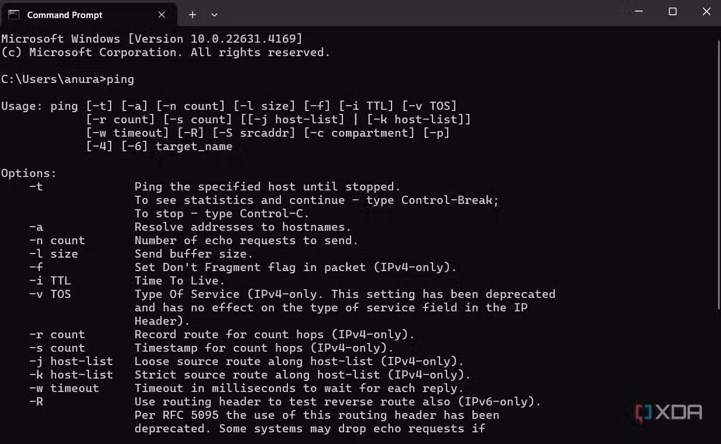
Task: Click the vertical scrollbar thumb
Action: pos(719,175)
